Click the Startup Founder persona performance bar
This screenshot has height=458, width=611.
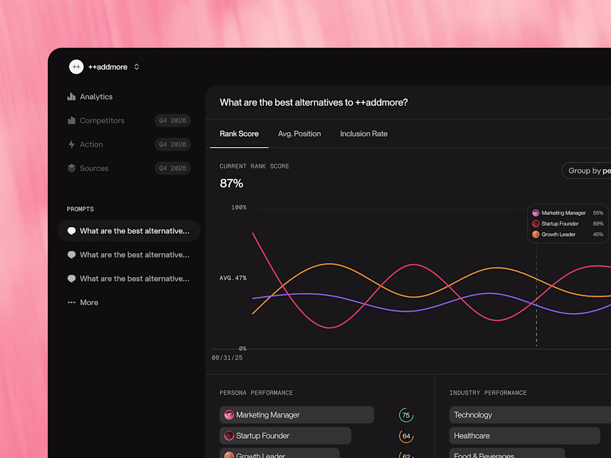pyautogui.click(x=286, y=436)
